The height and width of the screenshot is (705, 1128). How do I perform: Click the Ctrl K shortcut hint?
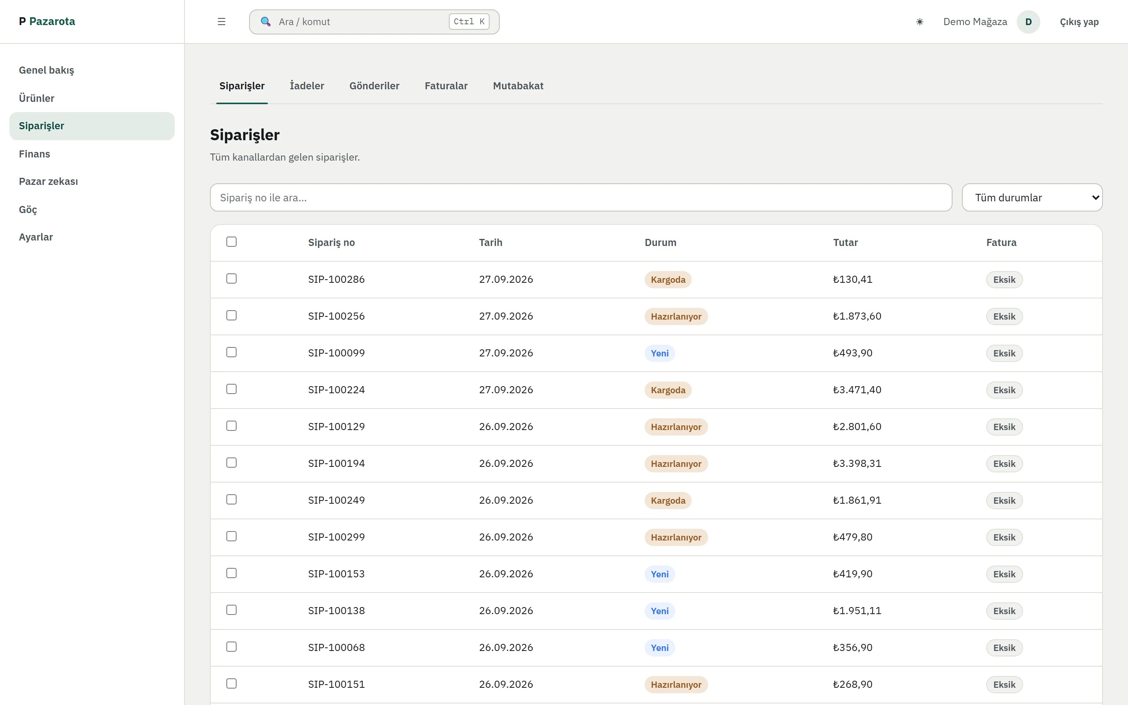469,22
